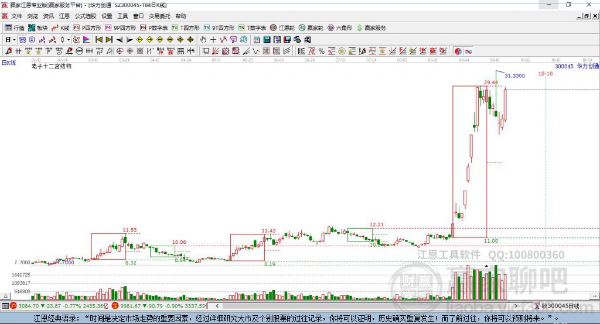Toggle the highlighted grid view icon
Viewport: 600px width, 324px height.
coord(22,40)
